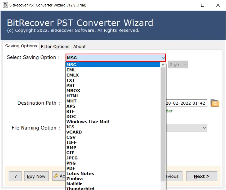The height and width of the screenshot is (190, 226).
Task: Click the folder browse icon for destination path
Action: pos(215,103)
